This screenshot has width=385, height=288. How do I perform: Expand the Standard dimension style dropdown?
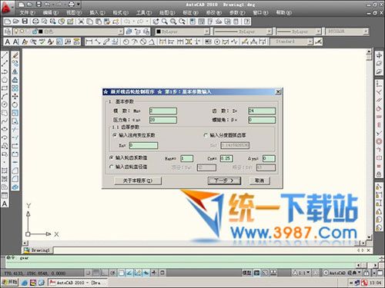[310, 41]
